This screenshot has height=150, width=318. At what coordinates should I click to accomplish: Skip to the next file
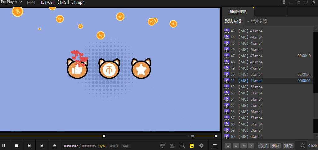(42, 145)
